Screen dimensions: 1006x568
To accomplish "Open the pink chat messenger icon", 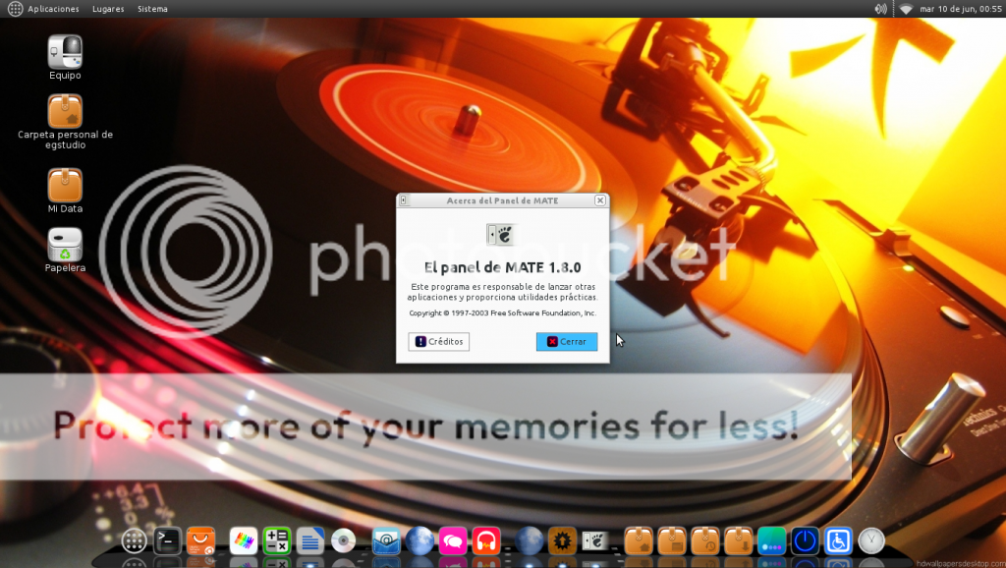I will [x=453, y=540].
